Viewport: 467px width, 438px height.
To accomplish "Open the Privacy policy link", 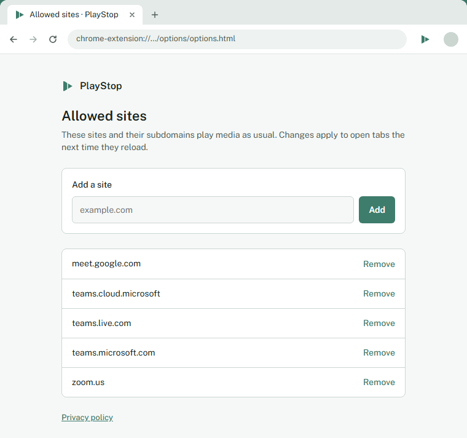I will [87, 417].
